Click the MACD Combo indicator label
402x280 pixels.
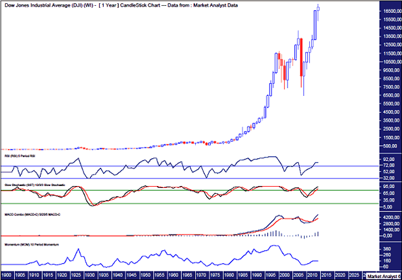point(32,215)
